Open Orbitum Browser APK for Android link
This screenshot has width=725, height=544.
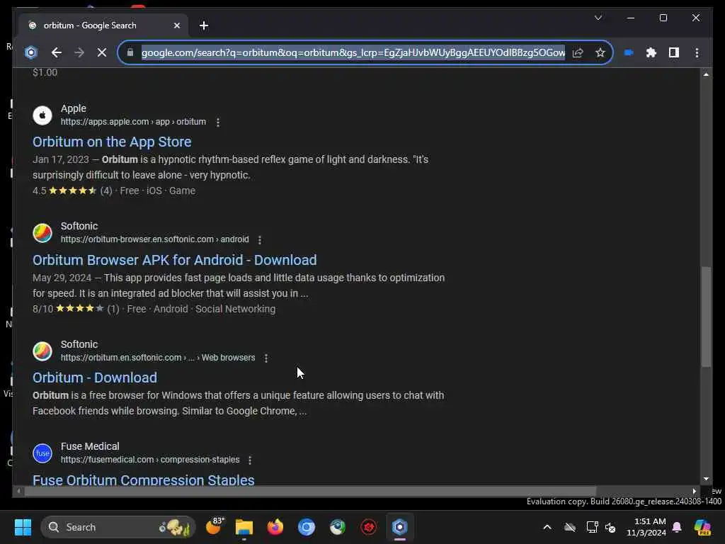click(175, 260)
